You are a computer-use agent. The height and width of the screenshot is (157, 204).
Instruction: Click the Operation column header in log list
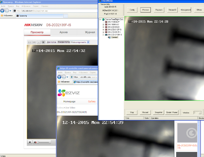coord(174,118)
